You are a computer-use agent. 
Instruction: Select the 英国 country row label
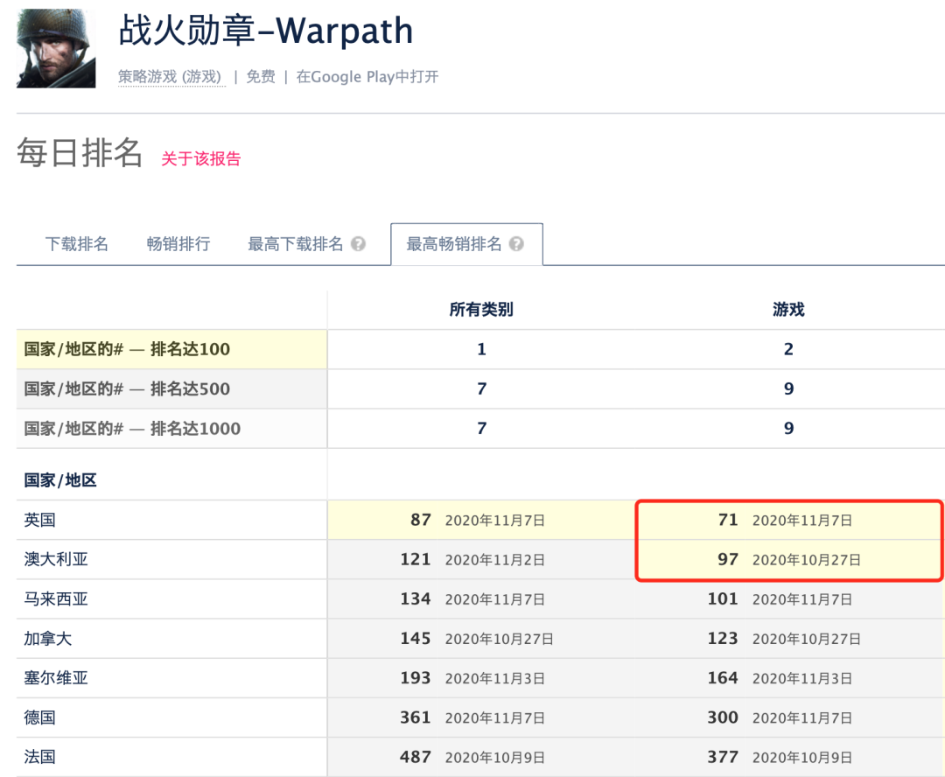point(39,520)
